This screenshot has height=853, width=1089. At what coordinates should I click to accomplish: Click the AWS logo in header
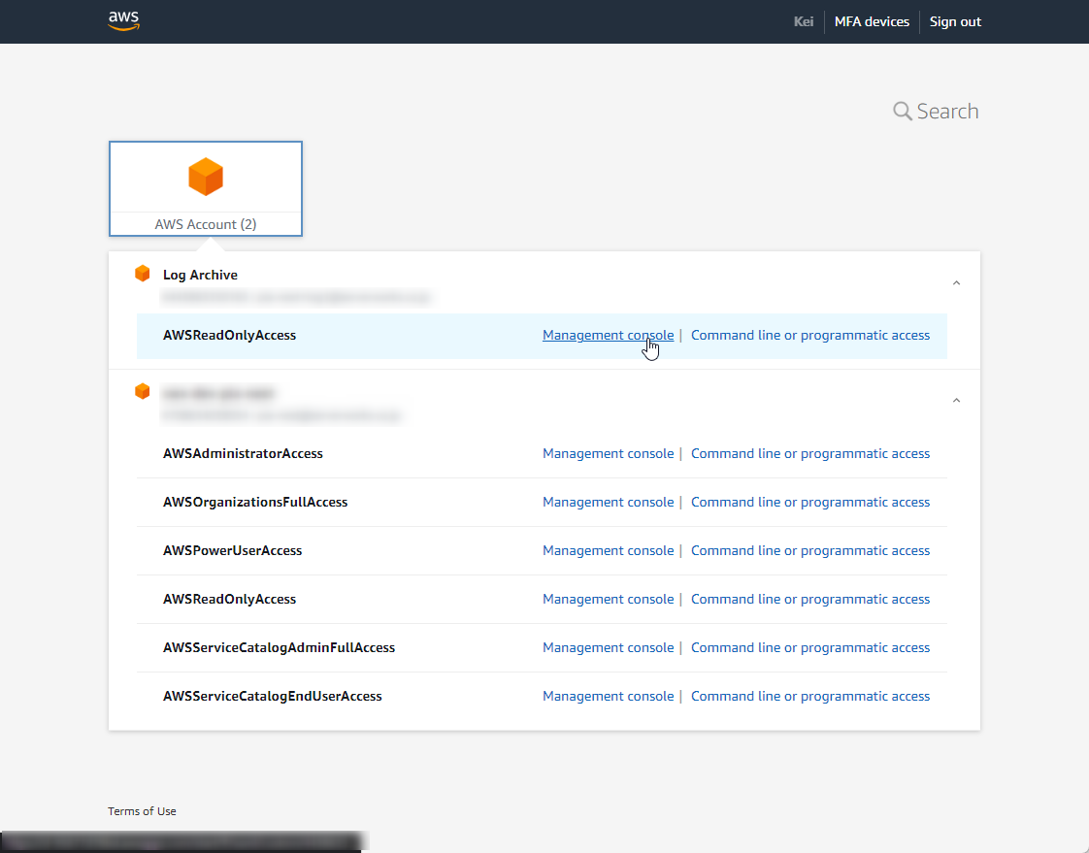tap(123, 20)
